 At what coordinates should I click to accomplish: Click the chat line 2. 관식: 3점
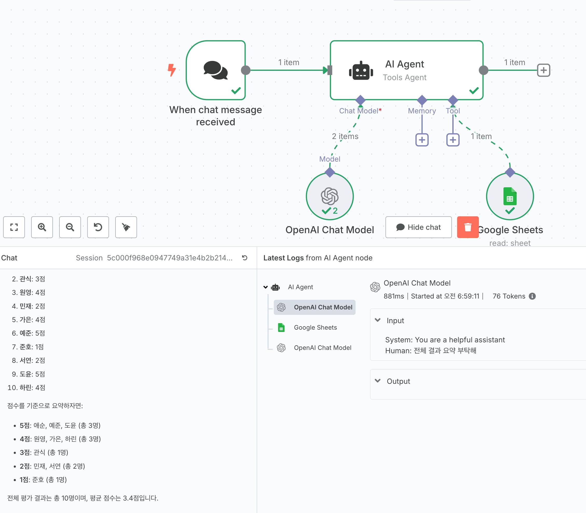pyautogui.click(x=28, y=279)
